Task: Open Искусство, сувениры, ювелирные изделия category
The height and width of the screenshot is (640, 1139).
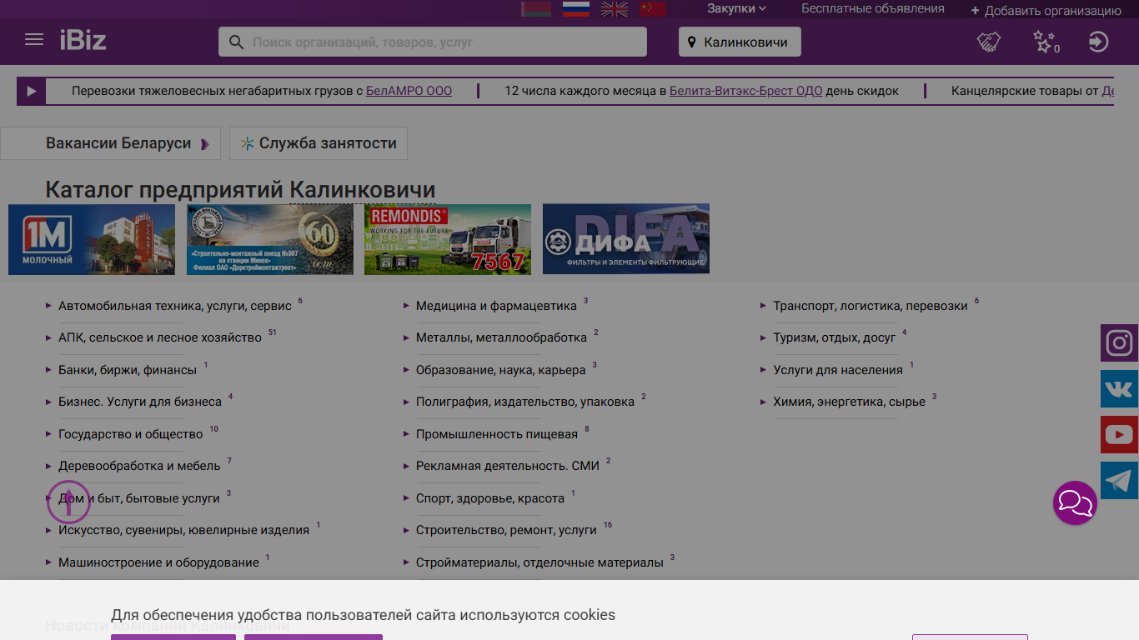Action: (183, 530)
